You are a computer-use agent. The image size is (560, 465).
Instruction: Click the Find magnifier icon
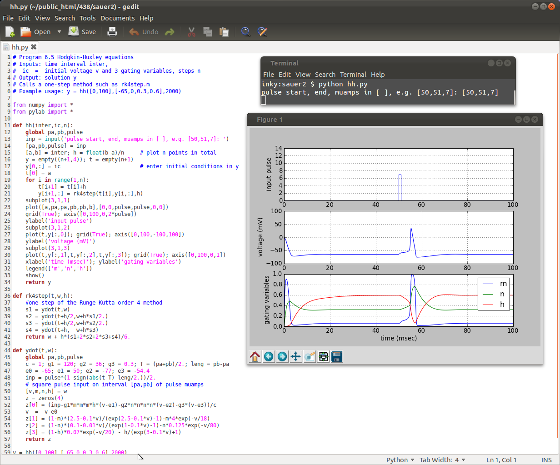pyautogui.click(x=245, y=31)
